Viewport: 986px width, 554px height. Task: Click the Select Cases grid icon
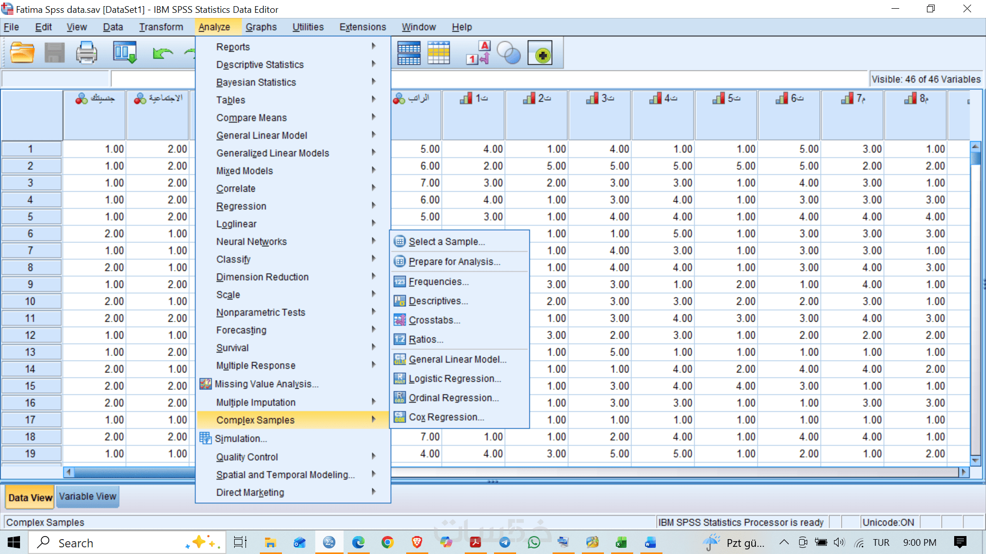click(439, 53)
